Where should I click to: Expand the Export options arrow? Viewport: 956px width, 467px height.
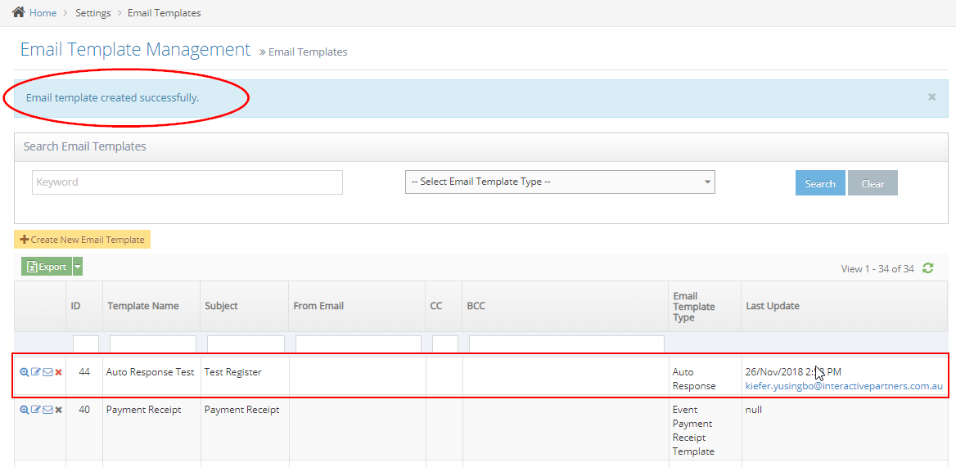point(78,267)
